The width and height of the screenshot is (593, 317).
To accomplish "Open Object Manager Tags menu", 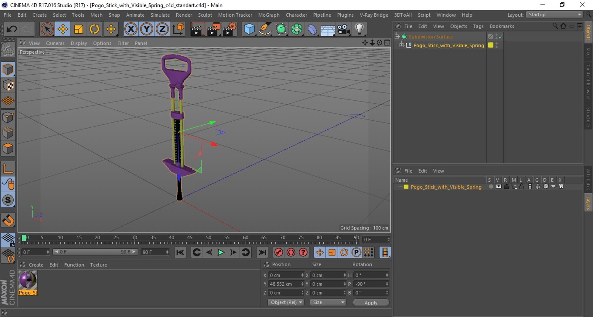I will pyautogui.click(x=478, y=27).
